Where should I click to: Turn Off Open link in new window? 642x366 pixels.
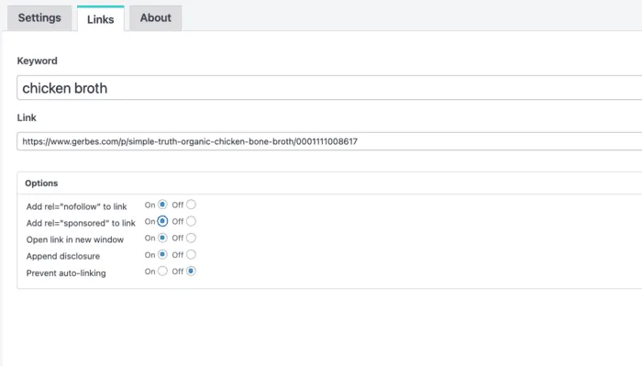coord(191,238)
